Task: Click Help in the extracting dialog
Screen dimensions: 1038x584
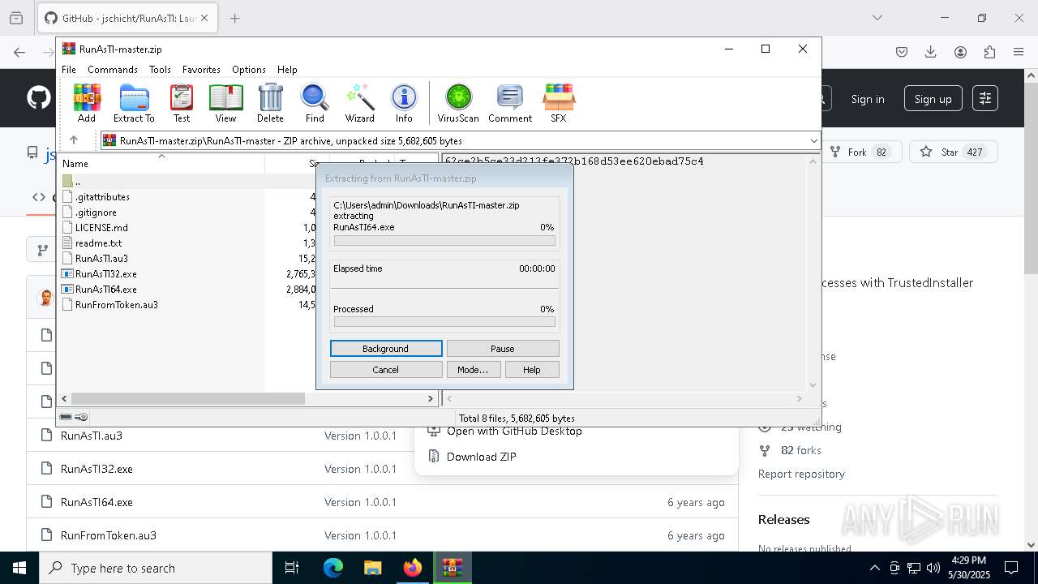Action: click(532, 369)
